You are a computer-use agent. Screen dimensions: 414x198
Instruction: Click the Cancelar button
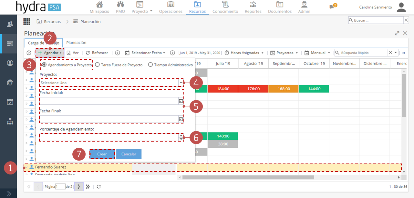[129, 154]
